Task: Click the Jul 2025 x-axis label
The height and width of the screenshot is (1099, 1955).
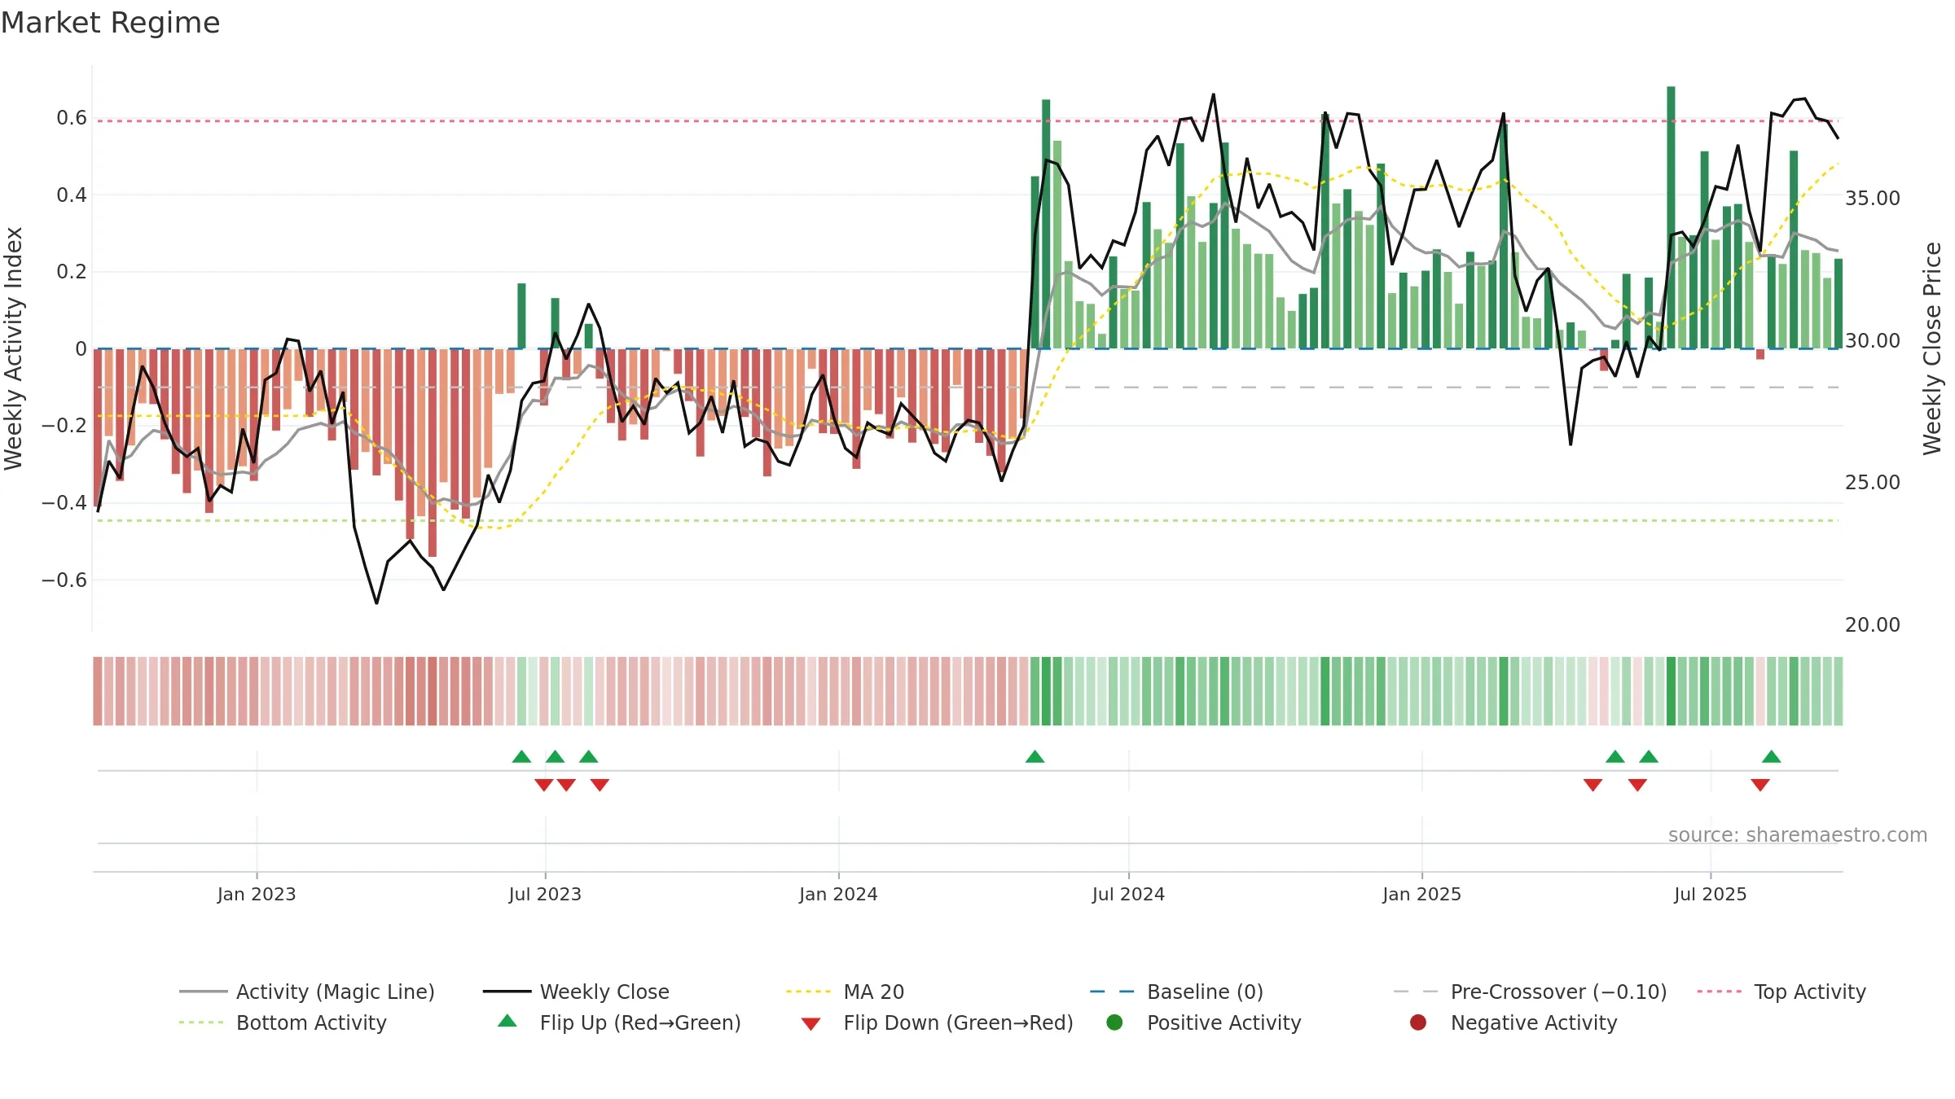Action: pyautogui.click(x=1711, y=894)
